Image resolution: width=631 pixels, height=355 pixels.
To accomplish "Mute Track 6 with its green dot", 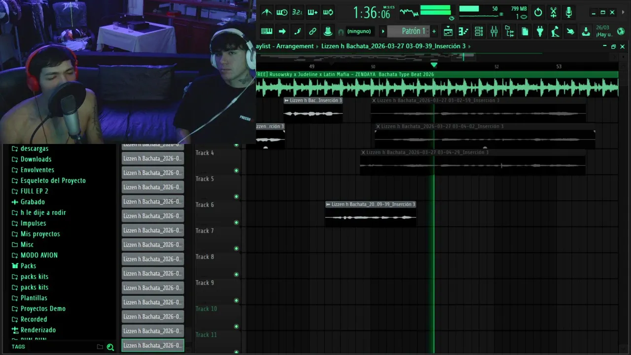I will tap(236, 222).
